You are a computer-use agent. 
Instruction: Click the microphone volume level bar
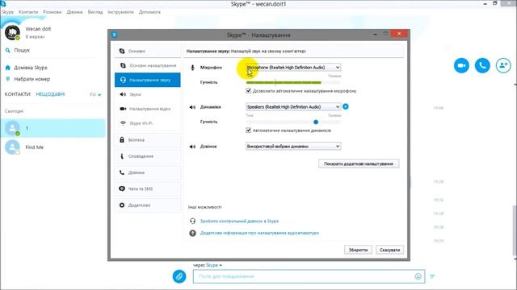pyautogui.click(x=293, y=82)
